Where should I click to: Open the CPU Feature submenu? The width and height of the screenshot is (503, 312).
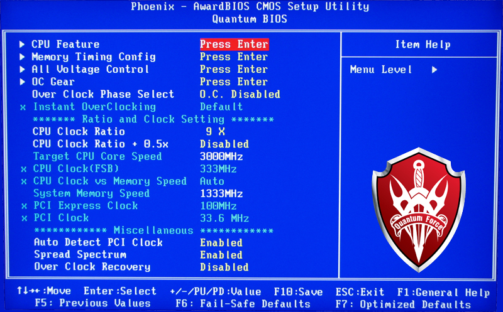(x=65, y=44)
